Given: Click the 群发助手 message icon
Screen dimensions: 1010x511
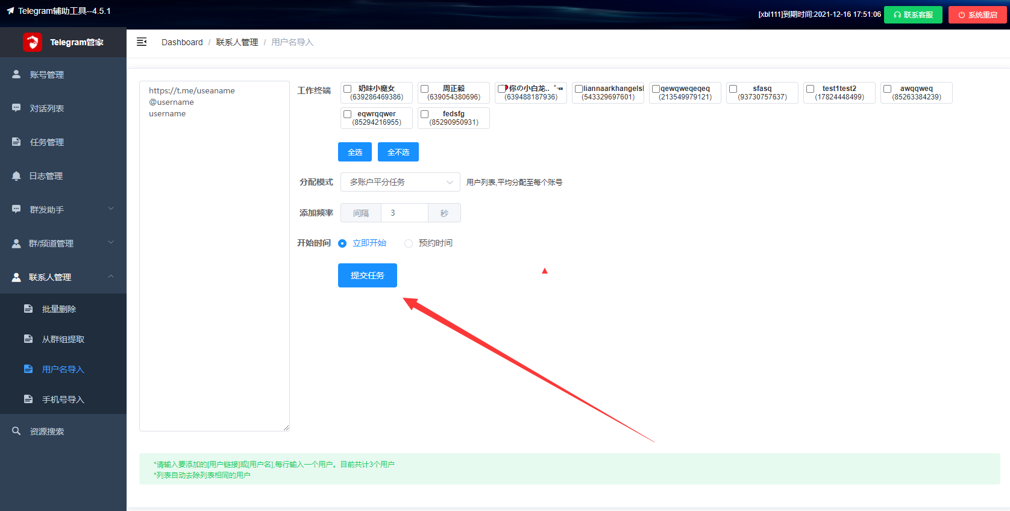Looking at the screenshot, I should [16, 209].
